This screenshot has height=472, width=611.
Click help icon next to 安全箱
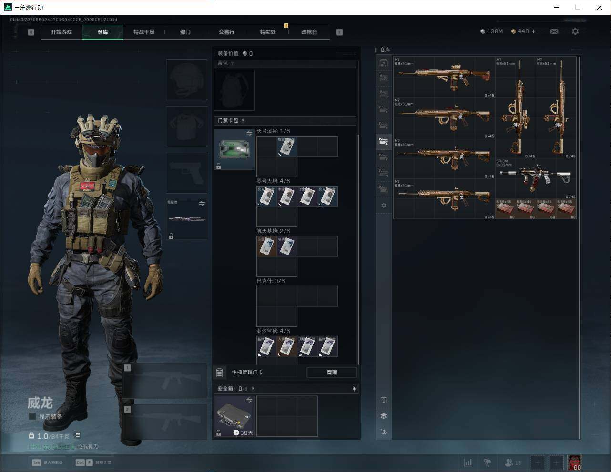click(x=253, y=389)
